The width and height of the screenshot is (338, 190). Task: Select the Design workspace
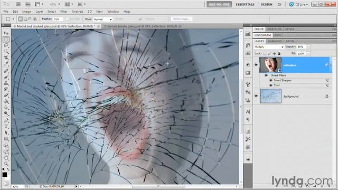(266, 4)
